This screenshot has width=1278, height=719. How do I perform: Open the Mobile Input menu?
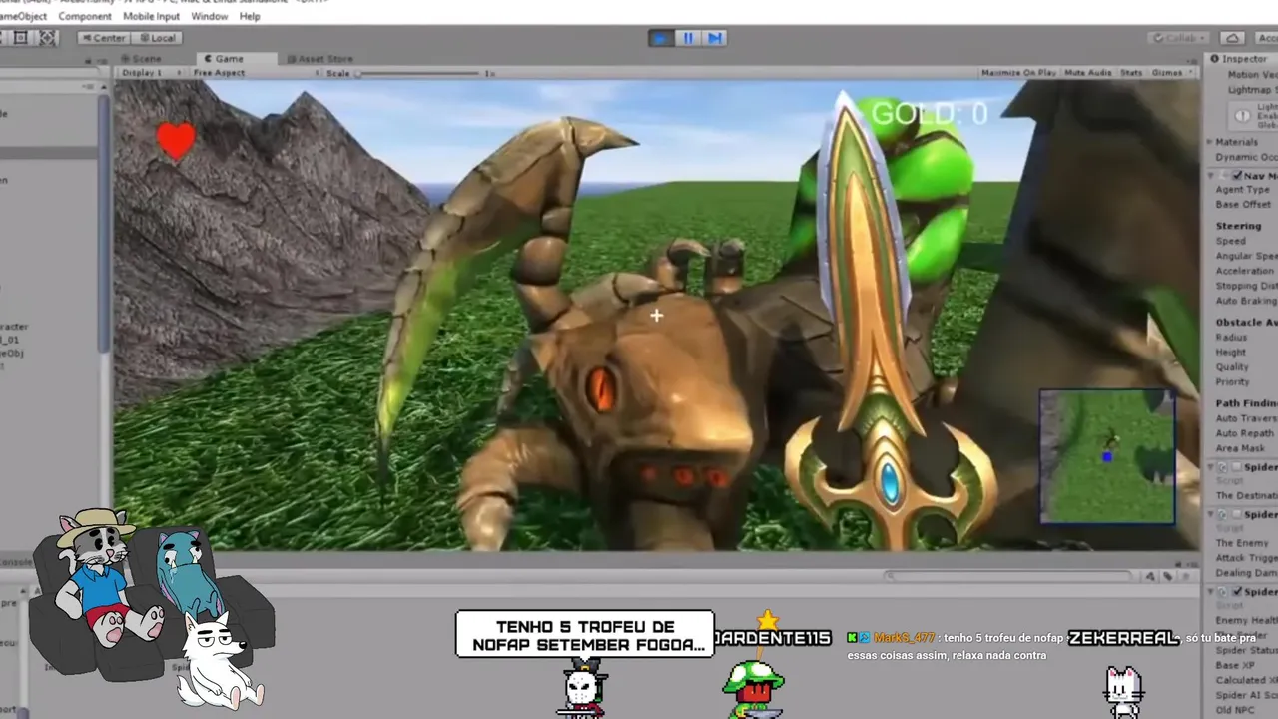click(x=152, y=16)
